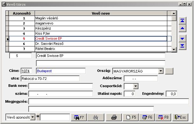Close the Vevő törzs window

click(189, 4)
